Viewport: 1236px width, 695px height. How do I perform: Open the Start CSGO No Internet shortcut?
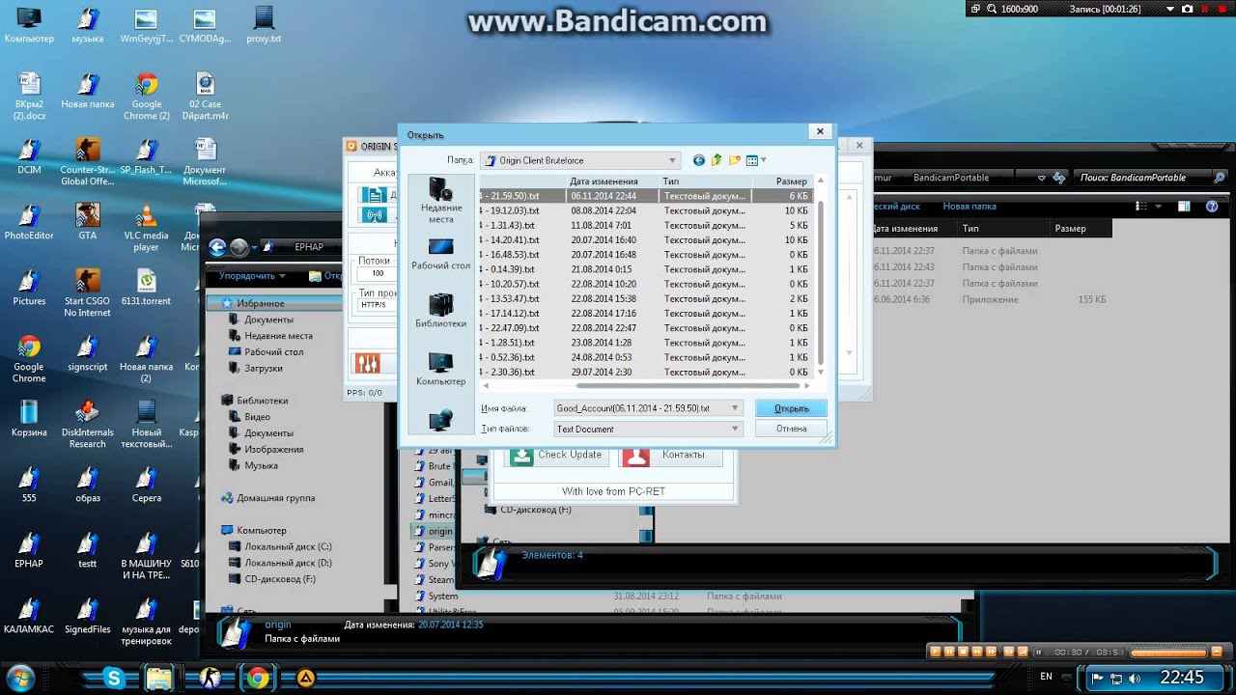pyautogui.click(x=88, y=293)
